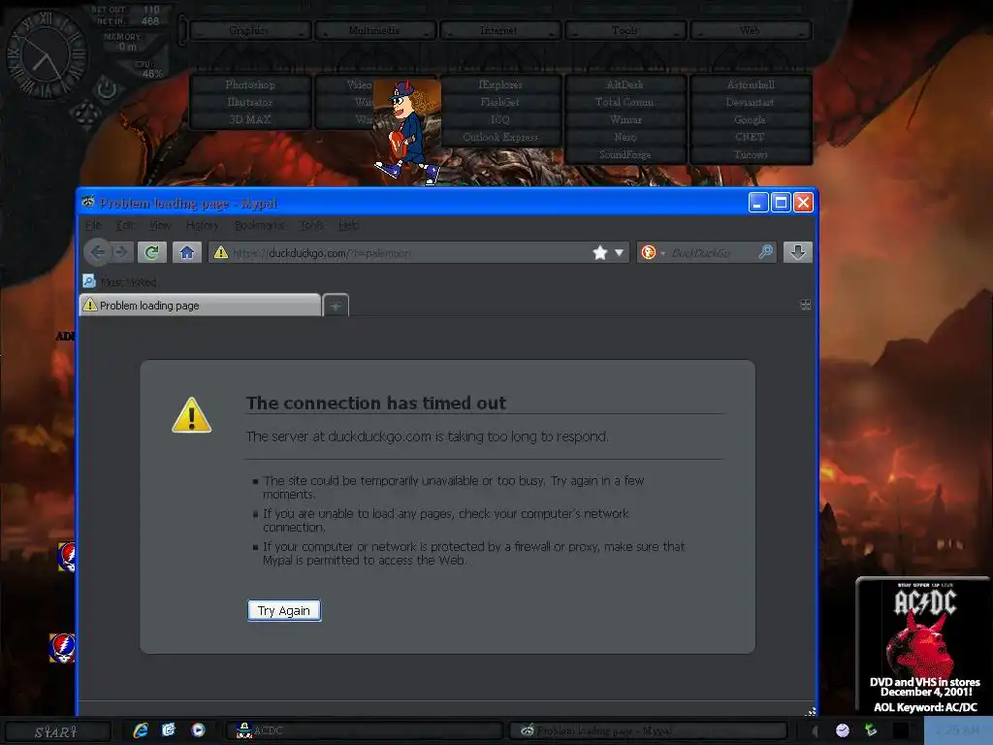
Task: Open Nero from the Tools list
Action: 625,137
